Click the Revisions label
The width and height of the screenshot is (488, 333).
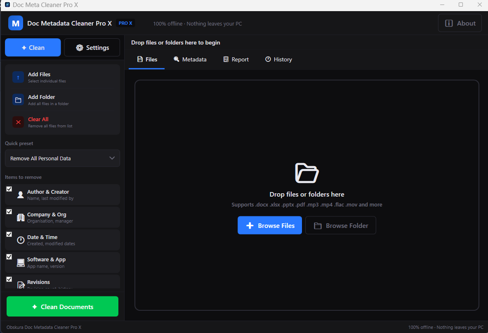tap(39, 282)
